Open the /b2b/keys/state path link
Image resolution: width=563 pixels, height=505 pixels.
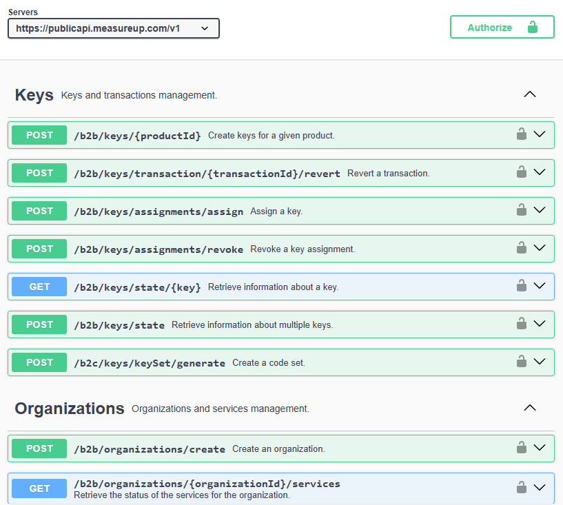119,325
